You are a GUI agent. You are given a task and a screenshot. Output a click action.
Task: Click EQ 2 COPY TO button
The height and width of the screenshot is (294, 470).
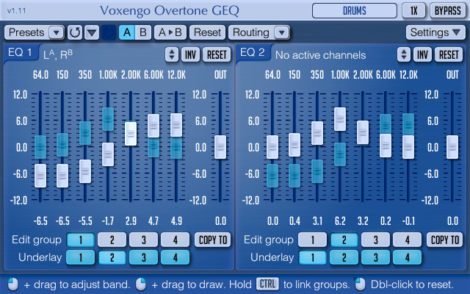tap(445, 240)
